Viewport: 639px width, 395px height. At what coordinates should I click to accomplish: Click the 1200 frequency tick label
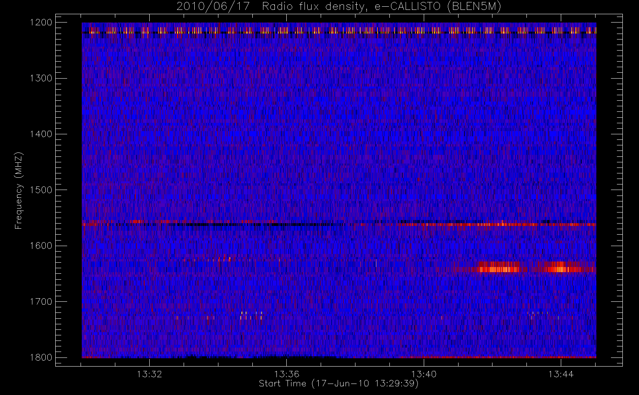[x=41, y=23]
